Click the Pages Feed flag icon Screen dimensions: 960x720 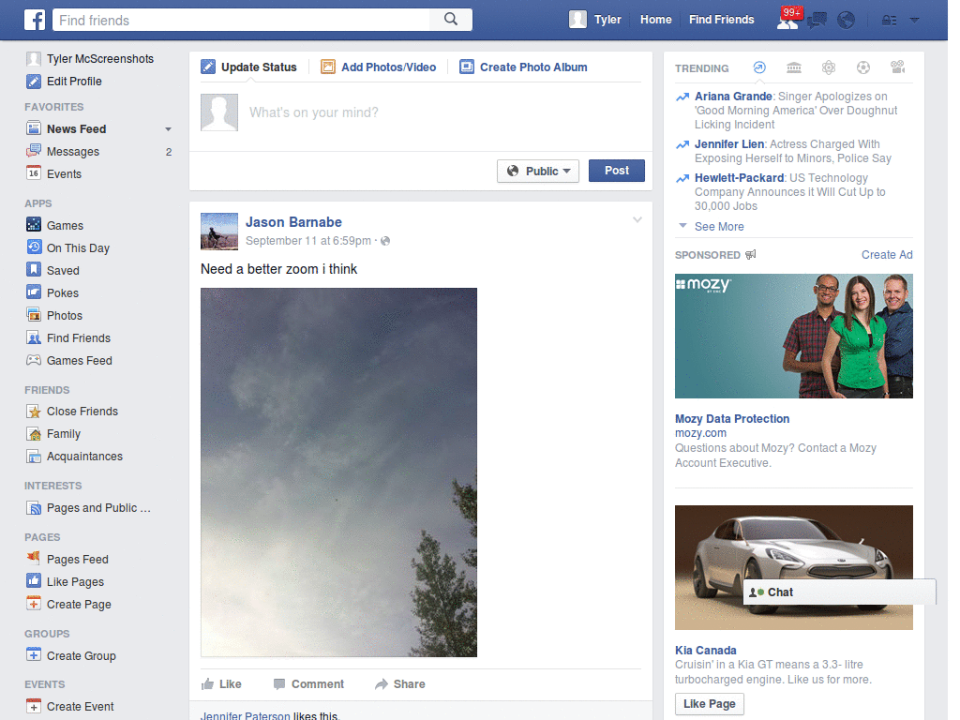[x=34, y=558]
